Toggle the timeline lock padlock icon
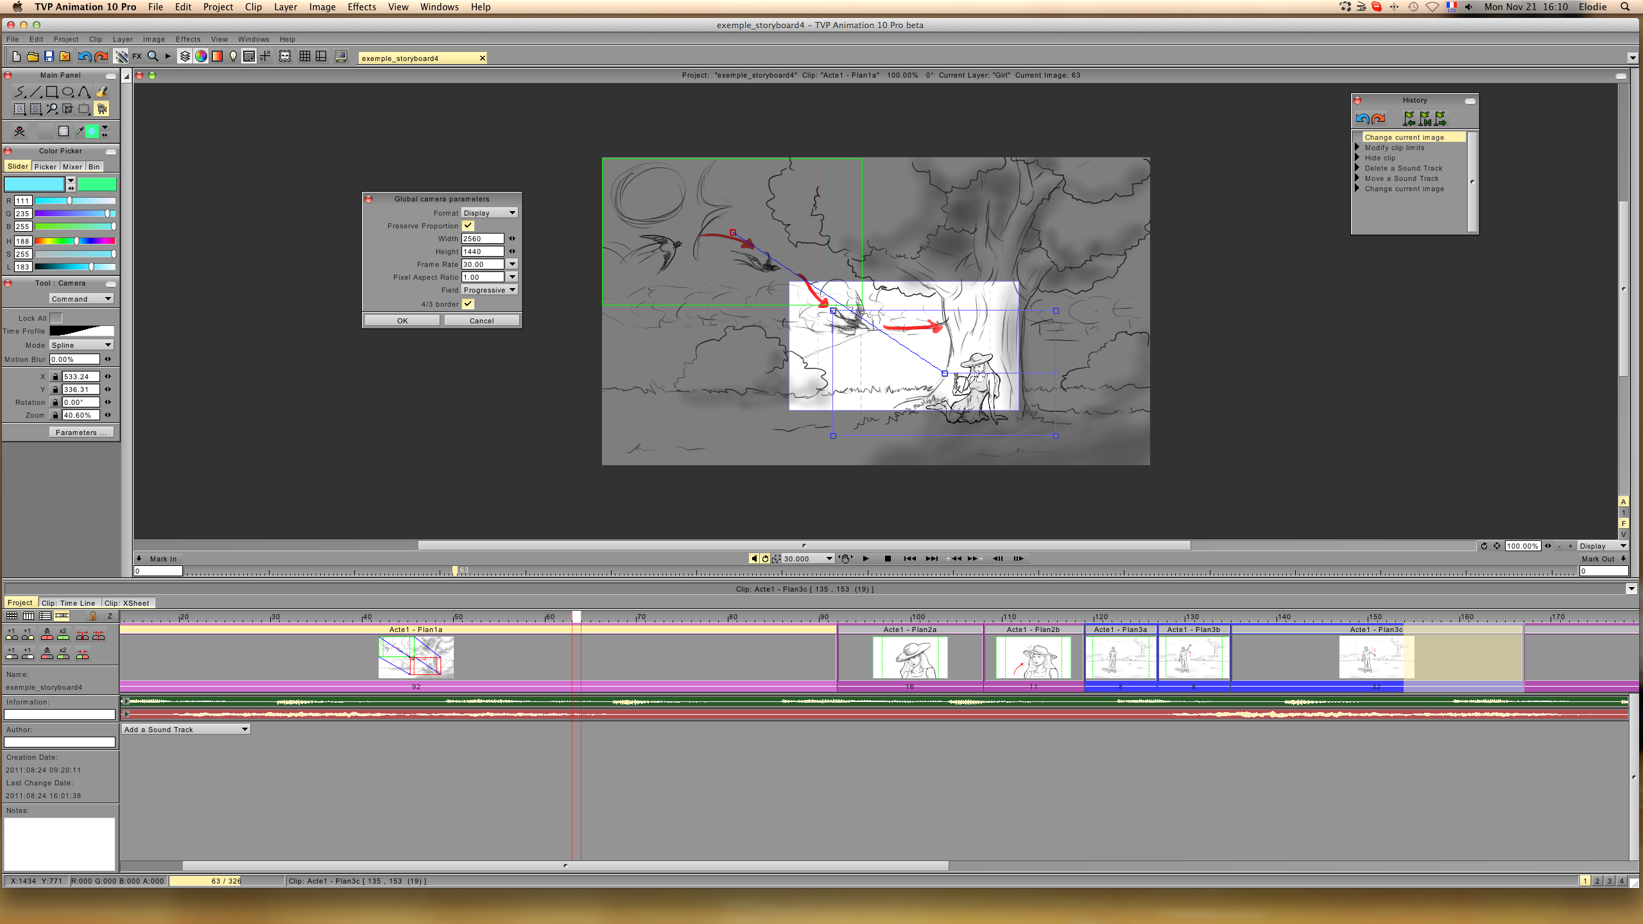The width and height of the screenshot is (1643, 924). (93, 616)
